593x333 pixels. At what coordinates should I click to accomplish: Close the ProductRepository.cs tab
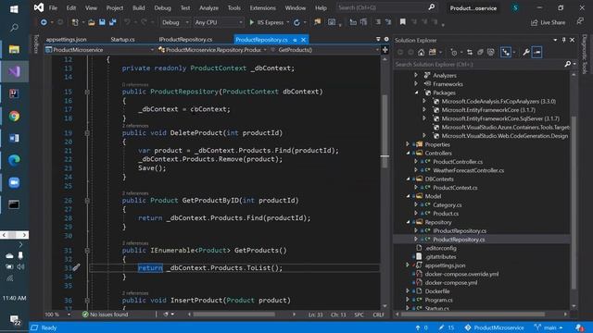pos(303,40)
